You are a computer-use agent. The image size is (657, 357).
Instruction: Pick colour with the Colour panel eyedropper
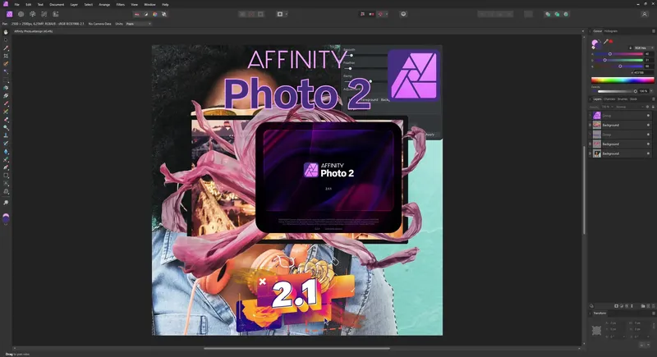pyautogui.click(x=606, y=41)
